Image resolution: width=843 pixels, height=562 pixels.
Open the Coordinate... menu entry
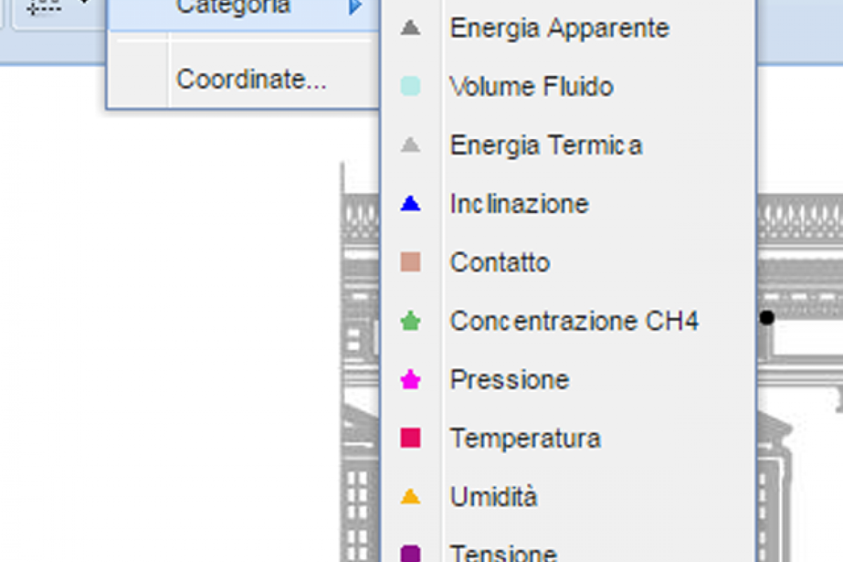[x=251, y=79]
